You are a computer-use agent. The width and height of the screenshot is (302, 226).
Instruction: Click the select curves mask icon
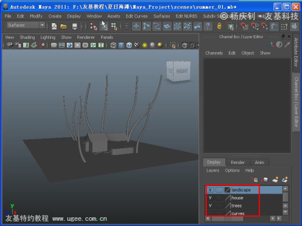coord(157,26)
